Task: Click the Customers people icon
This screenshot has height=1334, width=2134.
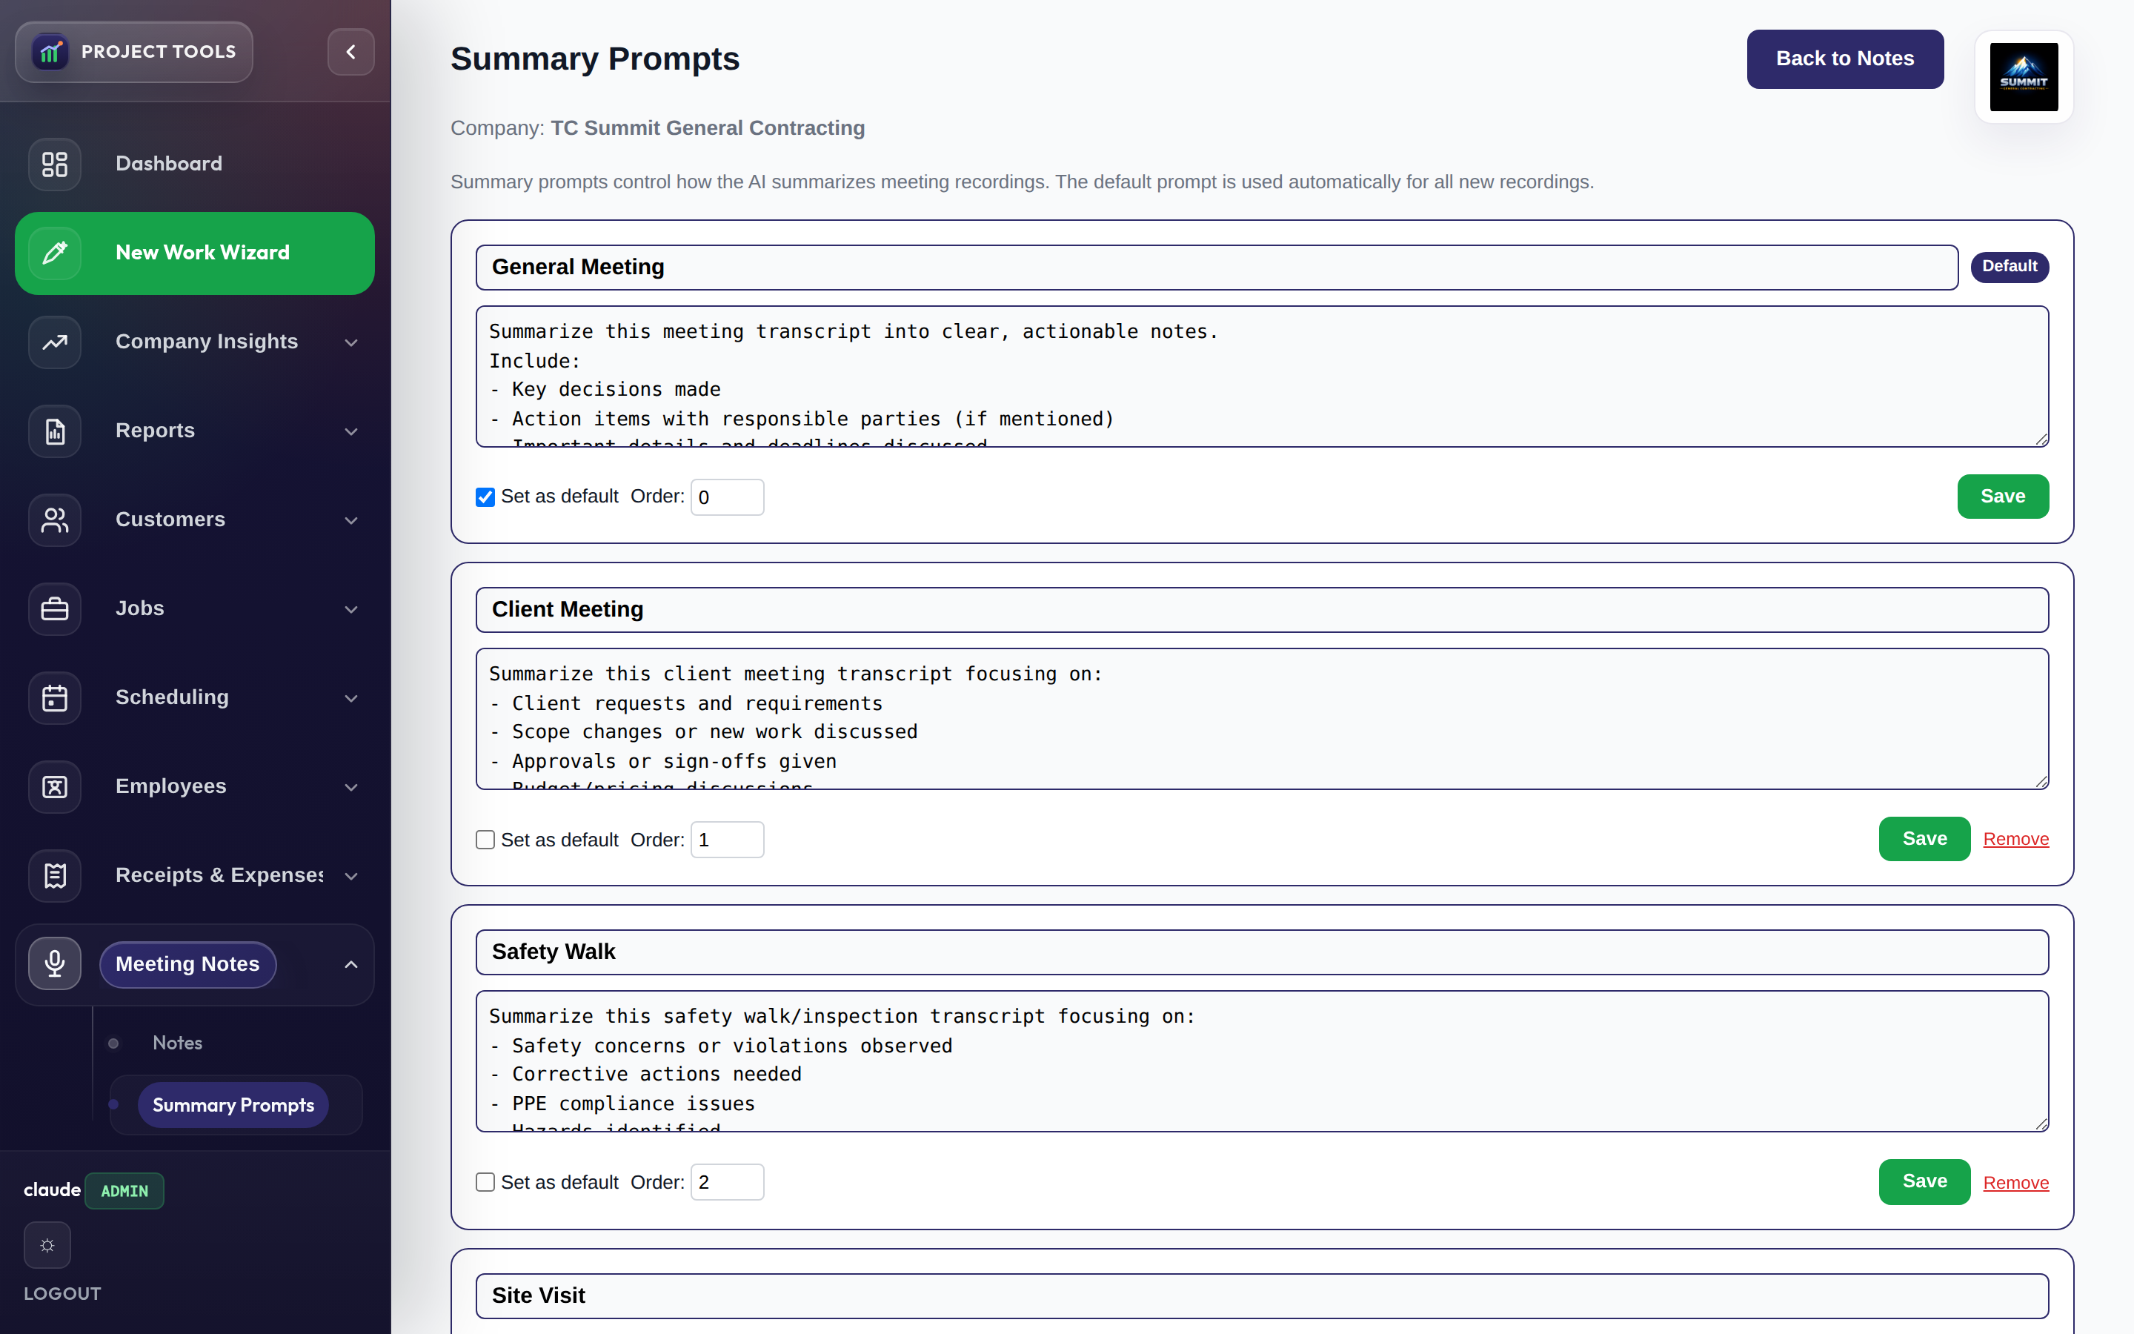Action: point(55,520)
